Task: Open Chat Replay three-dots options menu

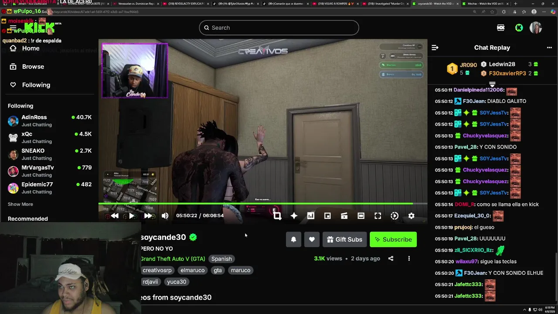Action: [x=549, y=48]
